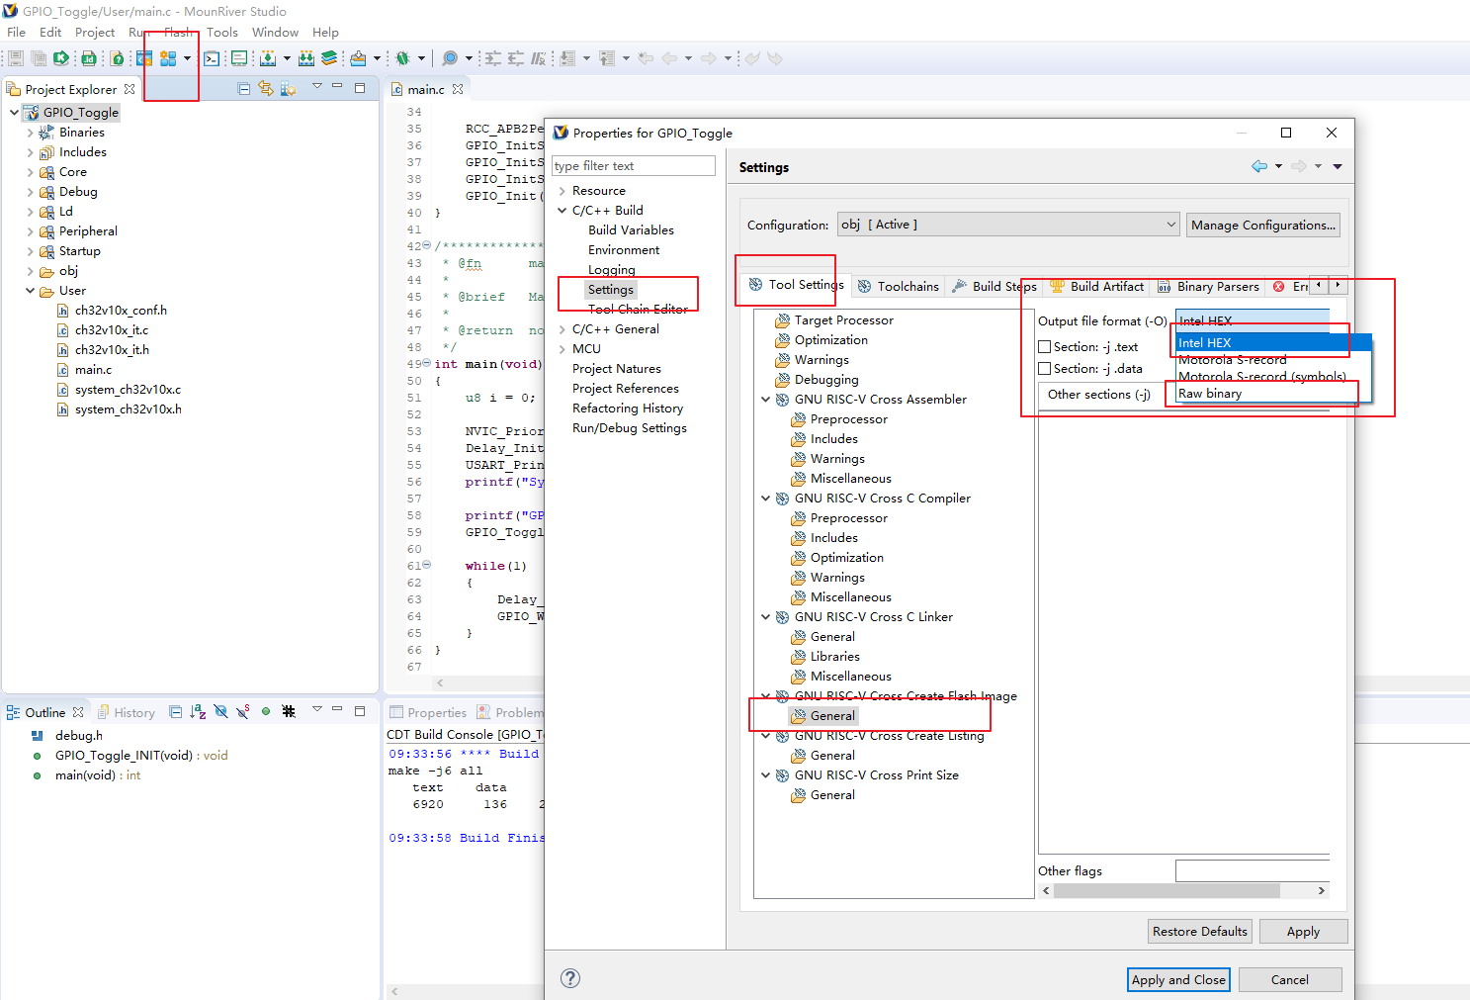Click the Collapse All icon in Project Explorer
Viewport: 1470px width, 1000px height.
click(244, 88)
